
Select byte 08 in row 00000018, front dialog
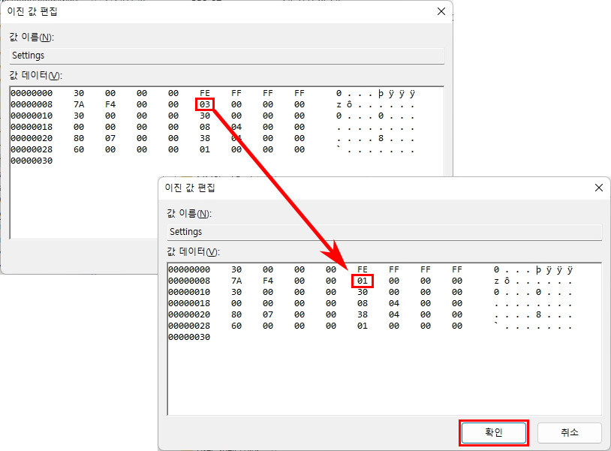pos(363,303)
